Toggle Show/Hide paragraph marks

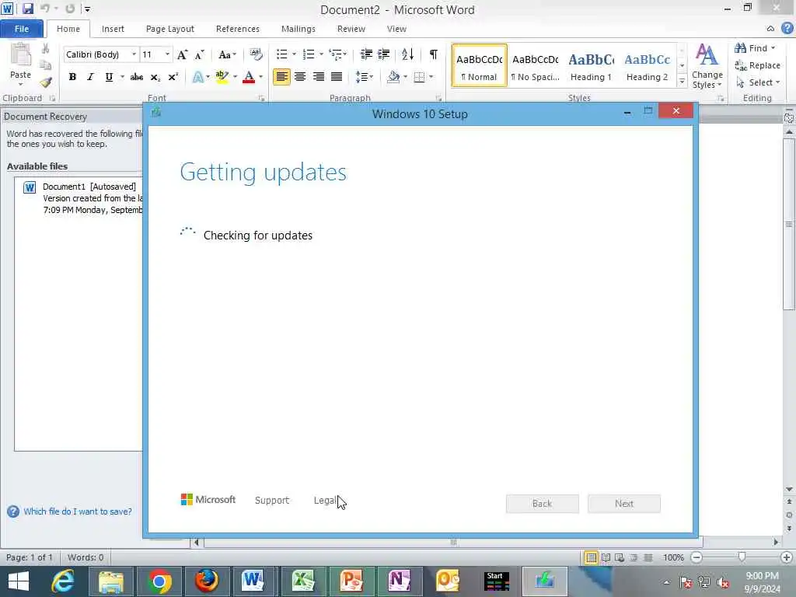434,54
